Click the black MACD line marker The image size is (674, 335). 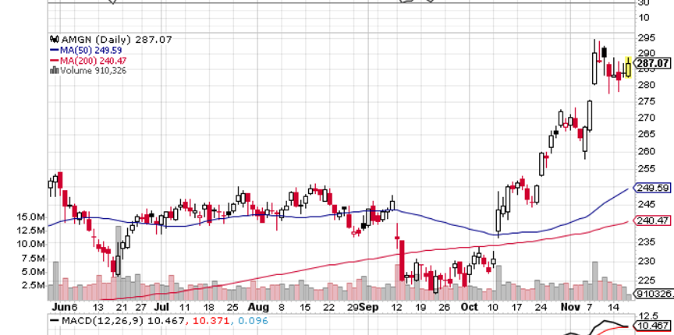(x=54, y=320)
